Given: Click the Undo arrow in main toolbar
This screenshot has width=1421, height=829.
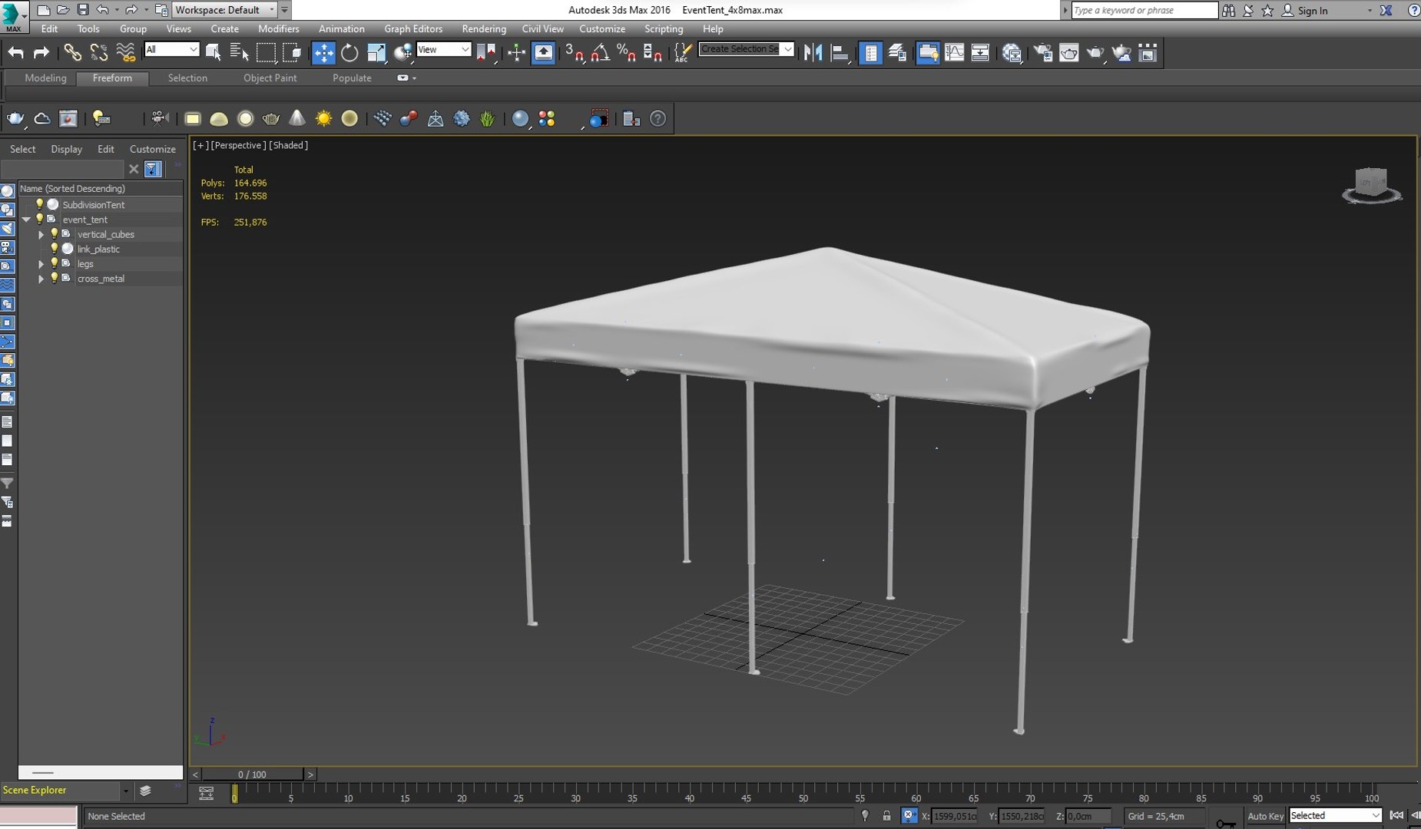Looking at the screenshot, I should click(16, 52).
